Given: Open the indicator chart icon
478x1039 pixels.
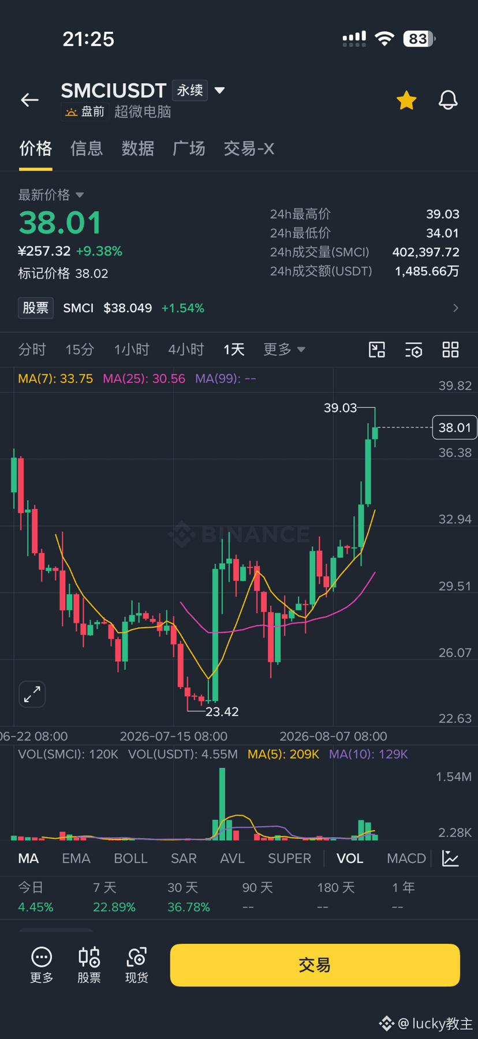Looking at the screenshot, I should pyautogui.click(x=450, y=858).
